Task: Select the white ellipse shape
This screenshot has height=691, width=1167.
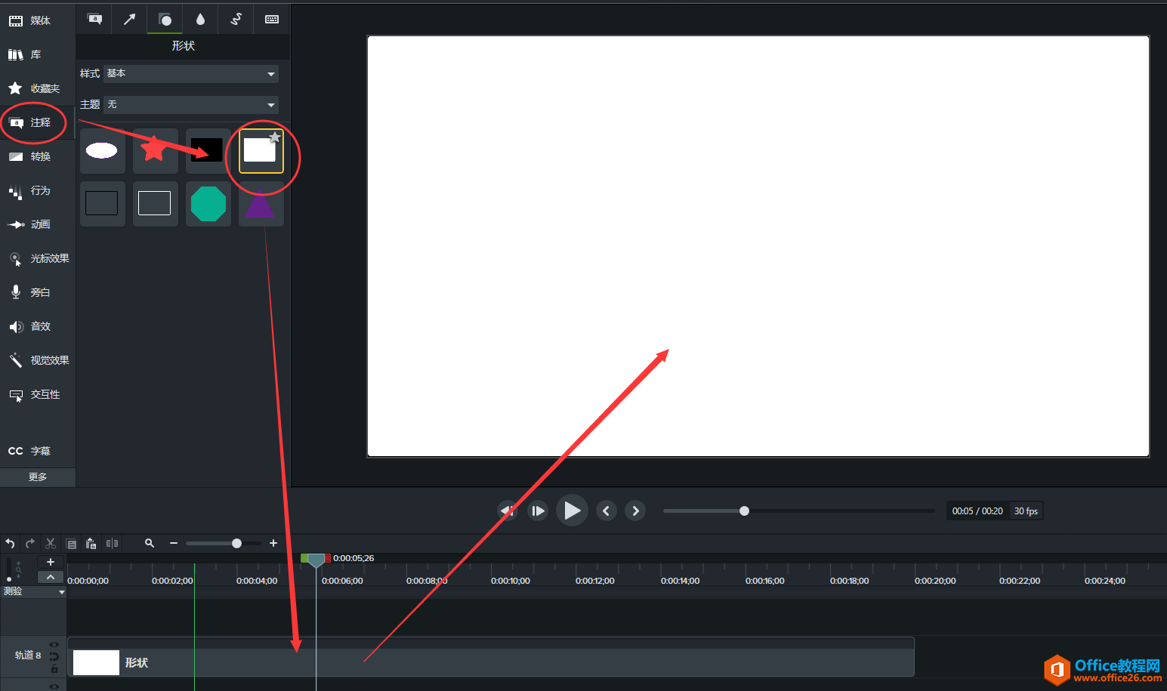Action: coord(102,150)
